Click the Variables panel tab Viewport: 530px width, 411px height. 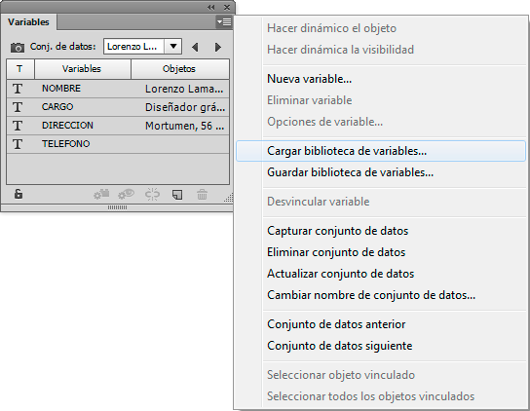point(28,22)
